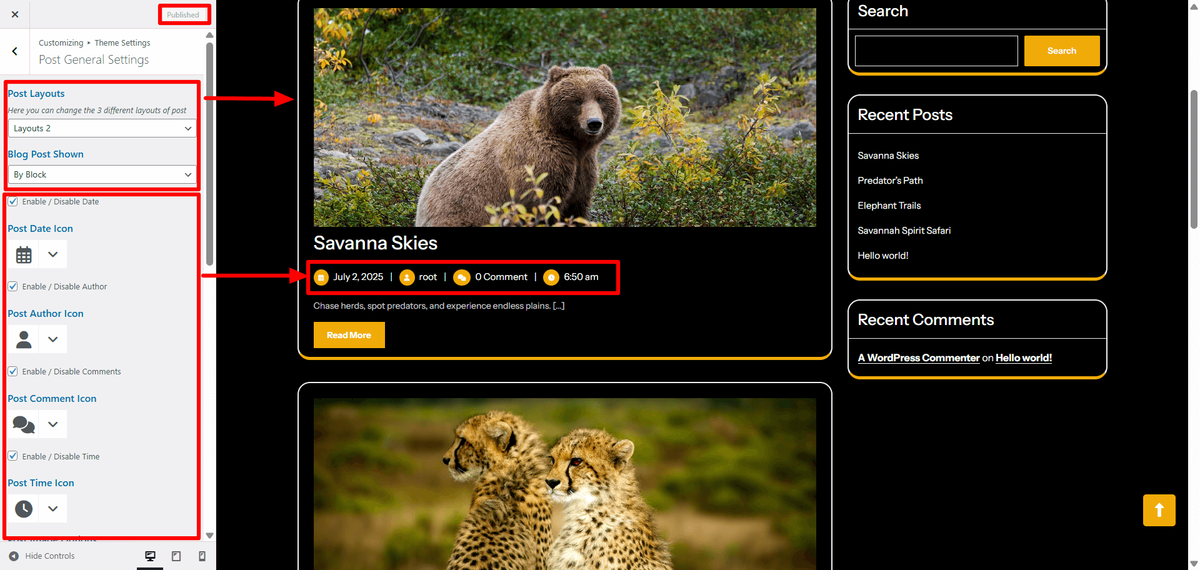This screenshot has height=570, width=1200.
Task: Open Elephant Trails recent post
Action: coord(889,206)
